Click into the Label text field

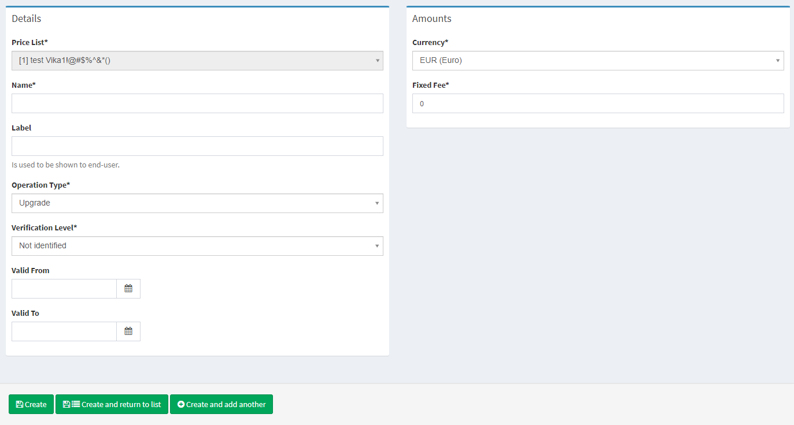tap(197, 146)
